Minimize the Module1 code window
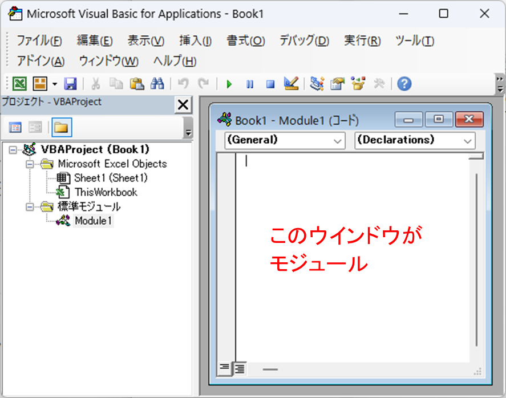 [x=408, y=120]
